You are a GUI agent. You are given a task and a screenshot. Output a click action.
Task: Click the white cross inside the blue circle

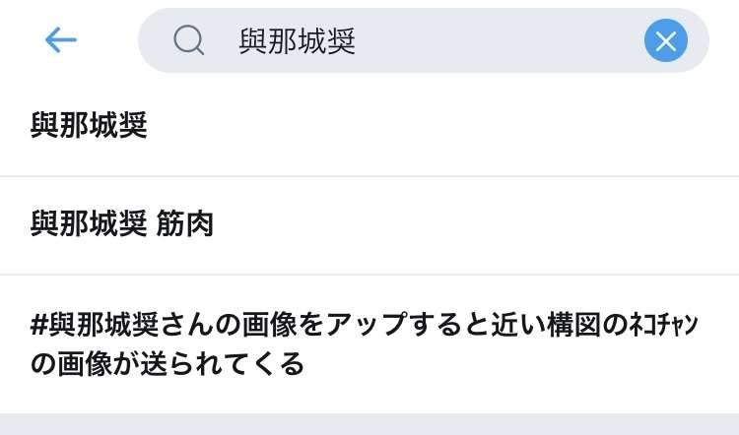665,40
